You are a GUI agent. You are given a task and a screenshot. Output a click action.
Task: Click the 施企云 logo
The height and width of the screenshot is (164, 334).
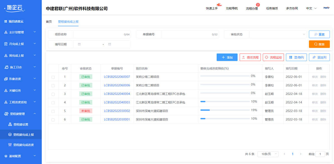(x=15, y=9)
